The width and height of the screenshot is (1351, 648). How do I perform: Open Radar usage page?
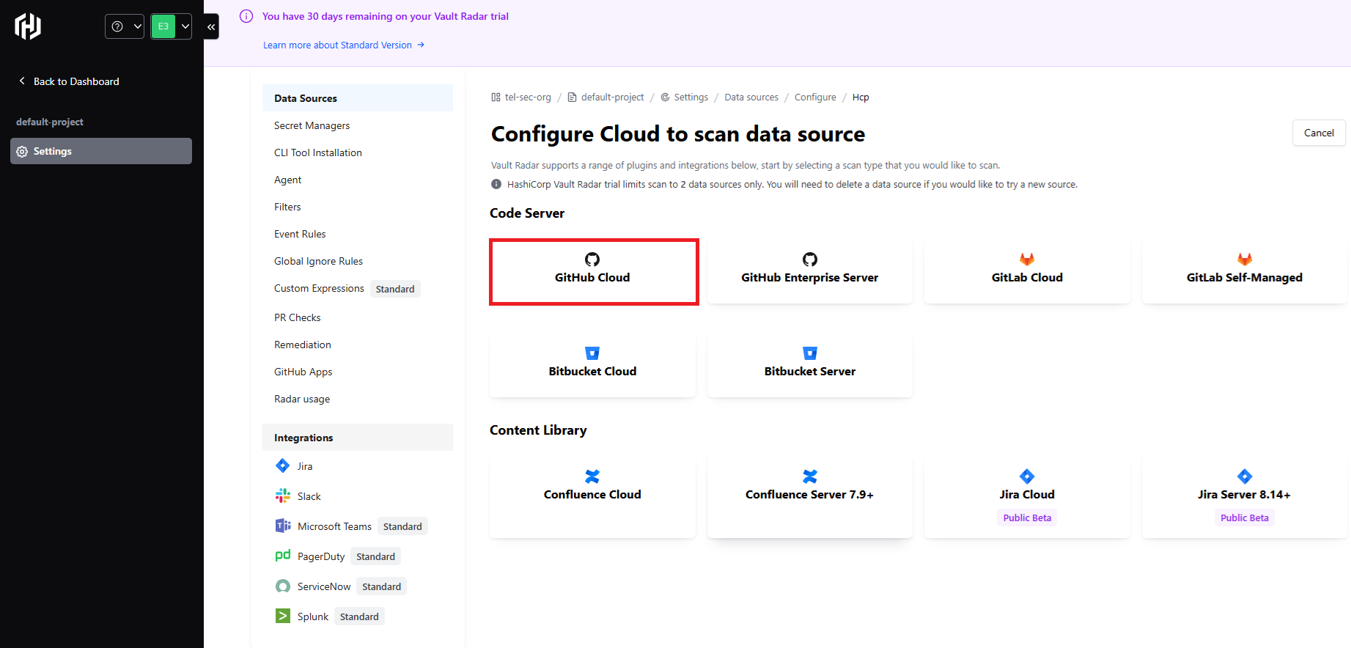tap(302, 399)
